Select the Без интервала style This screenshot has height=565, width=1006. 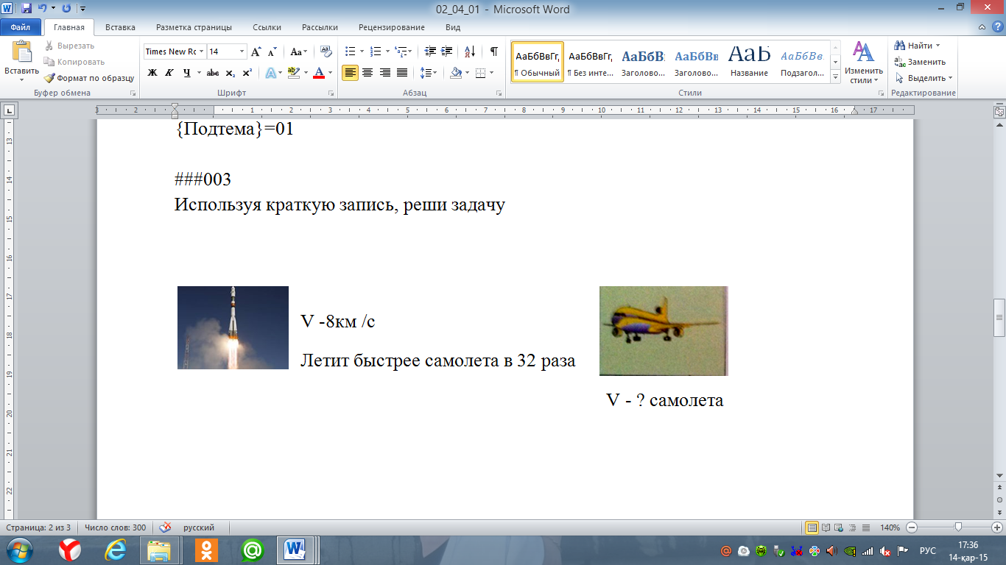coord(591,62)
